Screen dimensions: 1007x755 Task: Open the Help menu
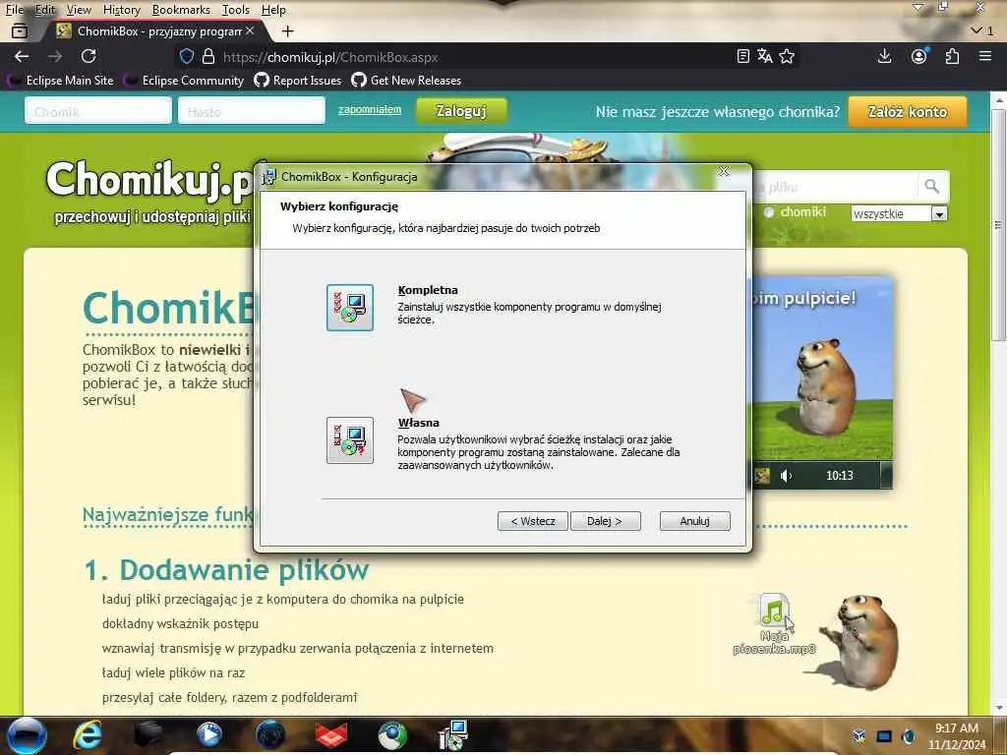pos(273,10)
